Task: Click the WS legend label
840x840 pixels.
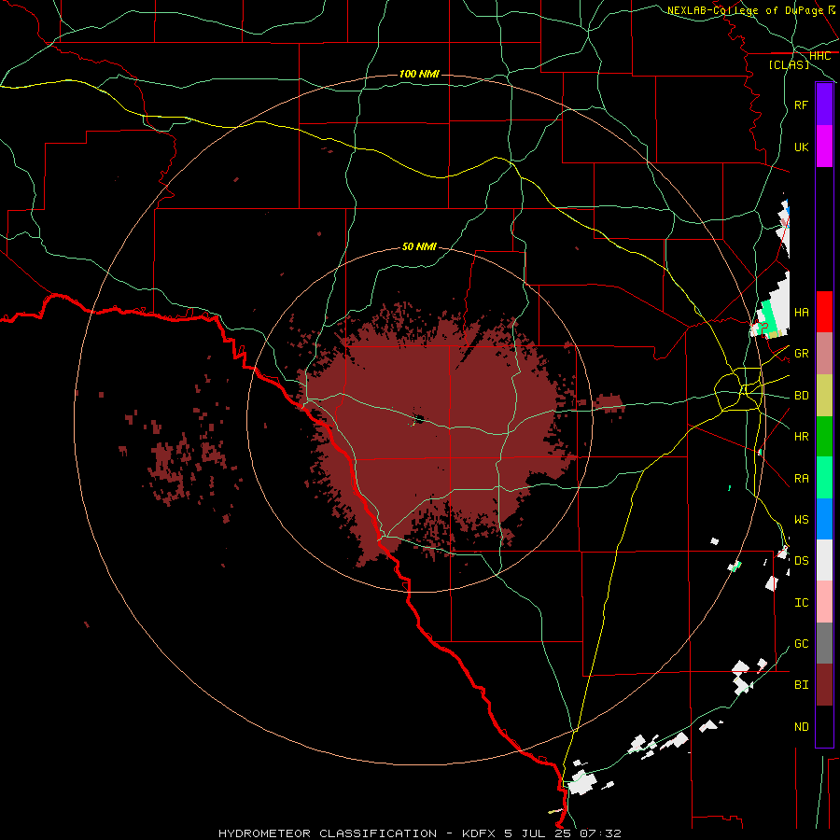Action: tap(801, 519)
